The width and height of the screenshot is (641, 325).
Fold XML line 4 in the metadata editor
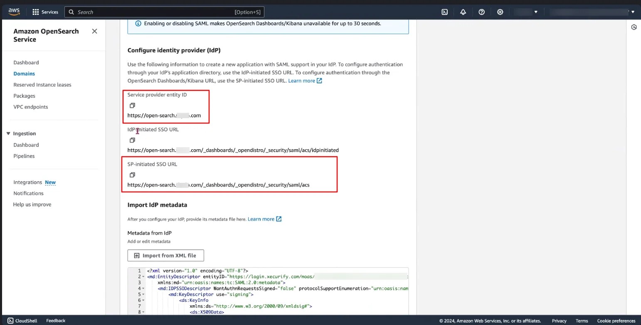coord(143,289)
